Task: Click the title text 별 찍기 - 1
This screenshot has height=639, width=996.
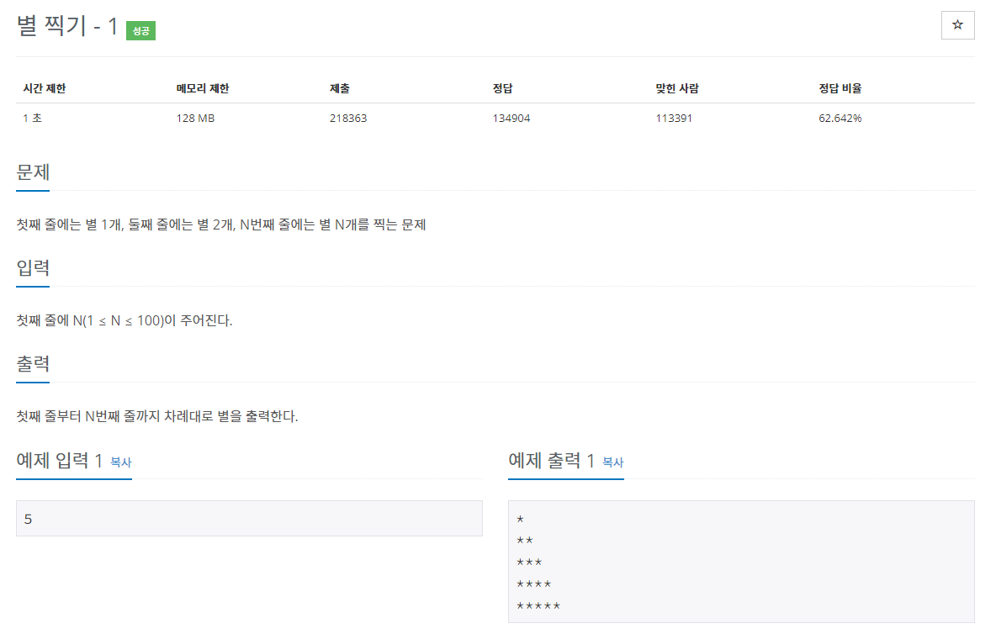Action: pos(67,27)
